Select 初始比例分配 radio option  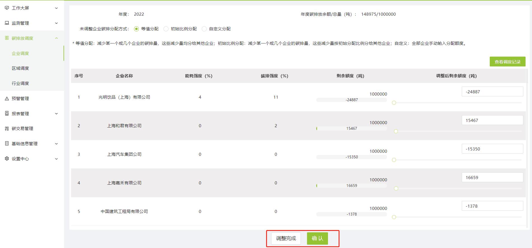[166, 29]
